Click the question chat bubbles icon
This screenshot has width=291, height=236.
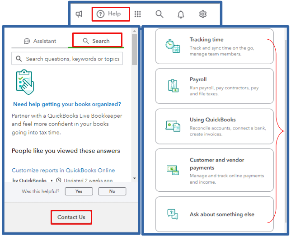point(173,214)
